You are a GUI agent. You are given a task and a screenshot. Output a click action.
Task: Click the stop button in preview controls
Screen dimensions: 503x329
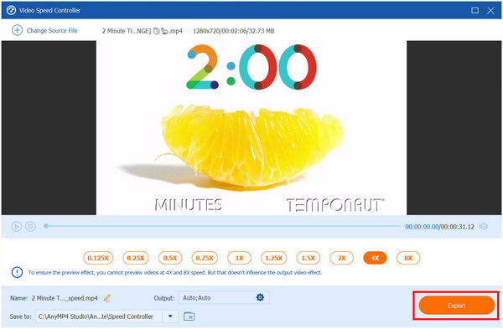30,227
